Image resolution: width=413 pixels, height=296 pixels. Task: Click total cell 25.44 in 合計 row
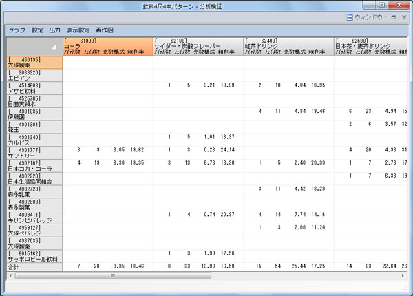(299, 266)
